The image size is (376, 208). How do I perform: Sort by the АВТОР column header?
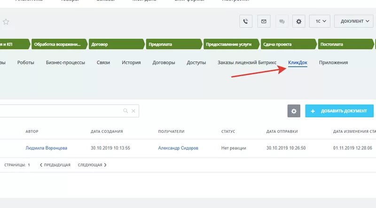pyautogui.click(x=32, y=131)
